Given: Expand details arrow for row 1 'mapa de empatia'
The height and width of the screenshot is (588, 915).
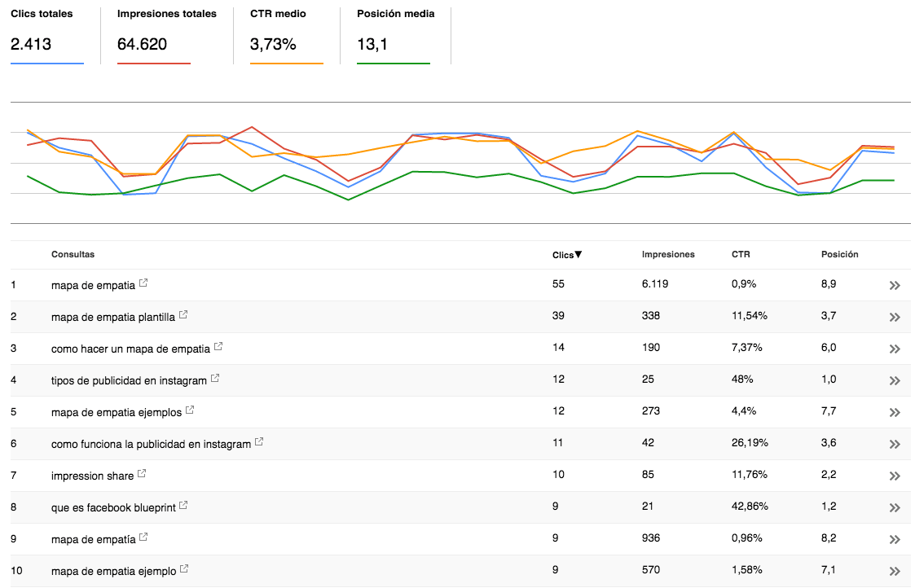Looking at the screenshot, I should click(x=895, y=285).
